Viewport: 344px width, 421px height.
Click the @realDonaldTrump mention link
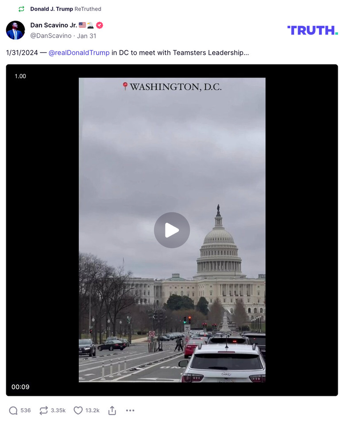[x=79, y=53]
